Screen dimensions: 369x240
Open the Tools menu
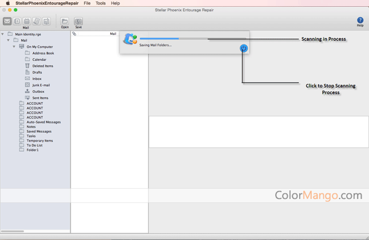pos(101,3)
